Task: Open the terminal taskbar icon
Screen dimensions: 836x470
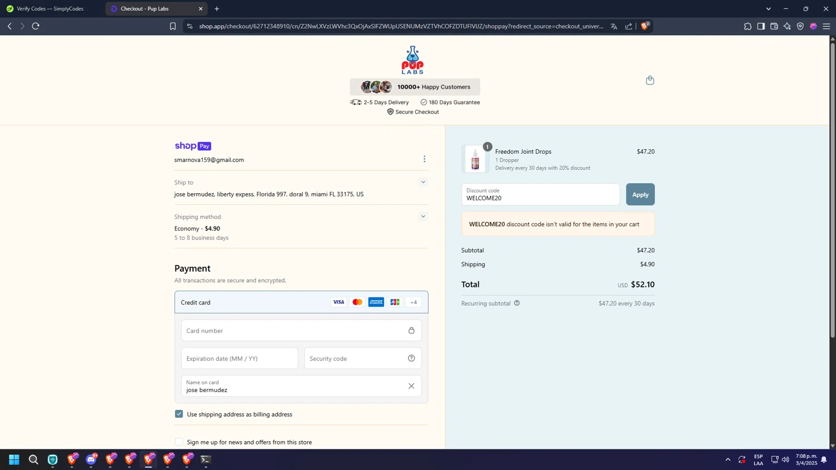Action: click(206, 459)
